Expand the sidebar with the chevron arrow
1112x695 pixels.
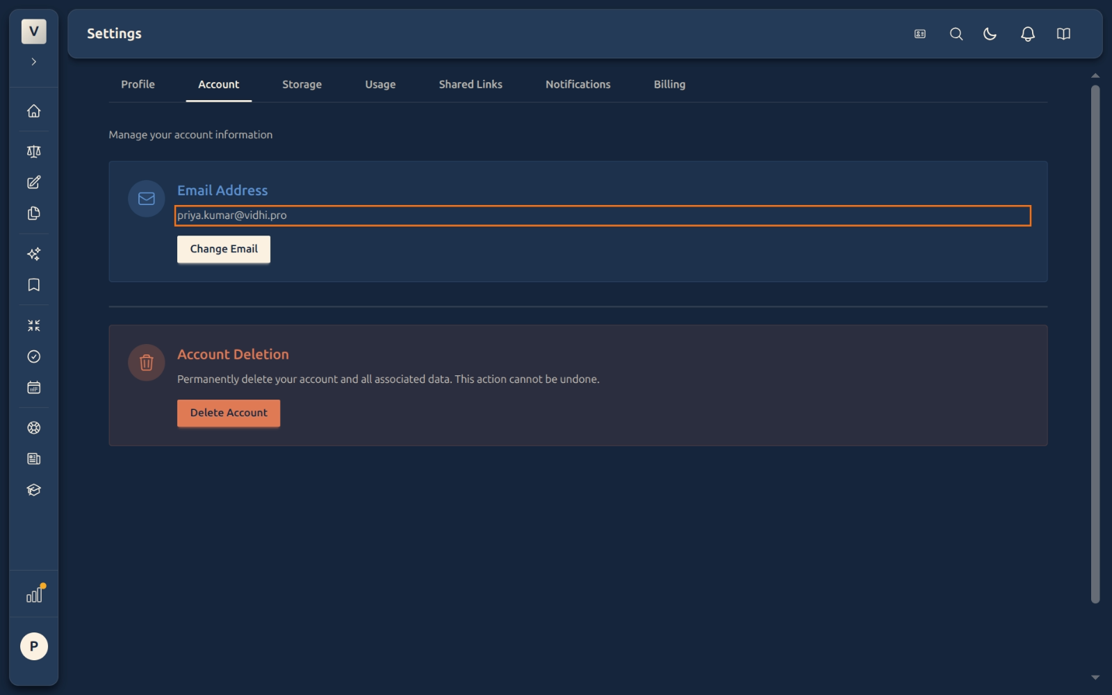[33, 62]
